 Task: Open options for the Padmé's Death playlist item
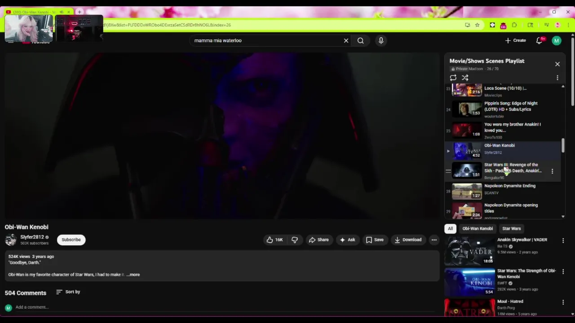point(552,171)
